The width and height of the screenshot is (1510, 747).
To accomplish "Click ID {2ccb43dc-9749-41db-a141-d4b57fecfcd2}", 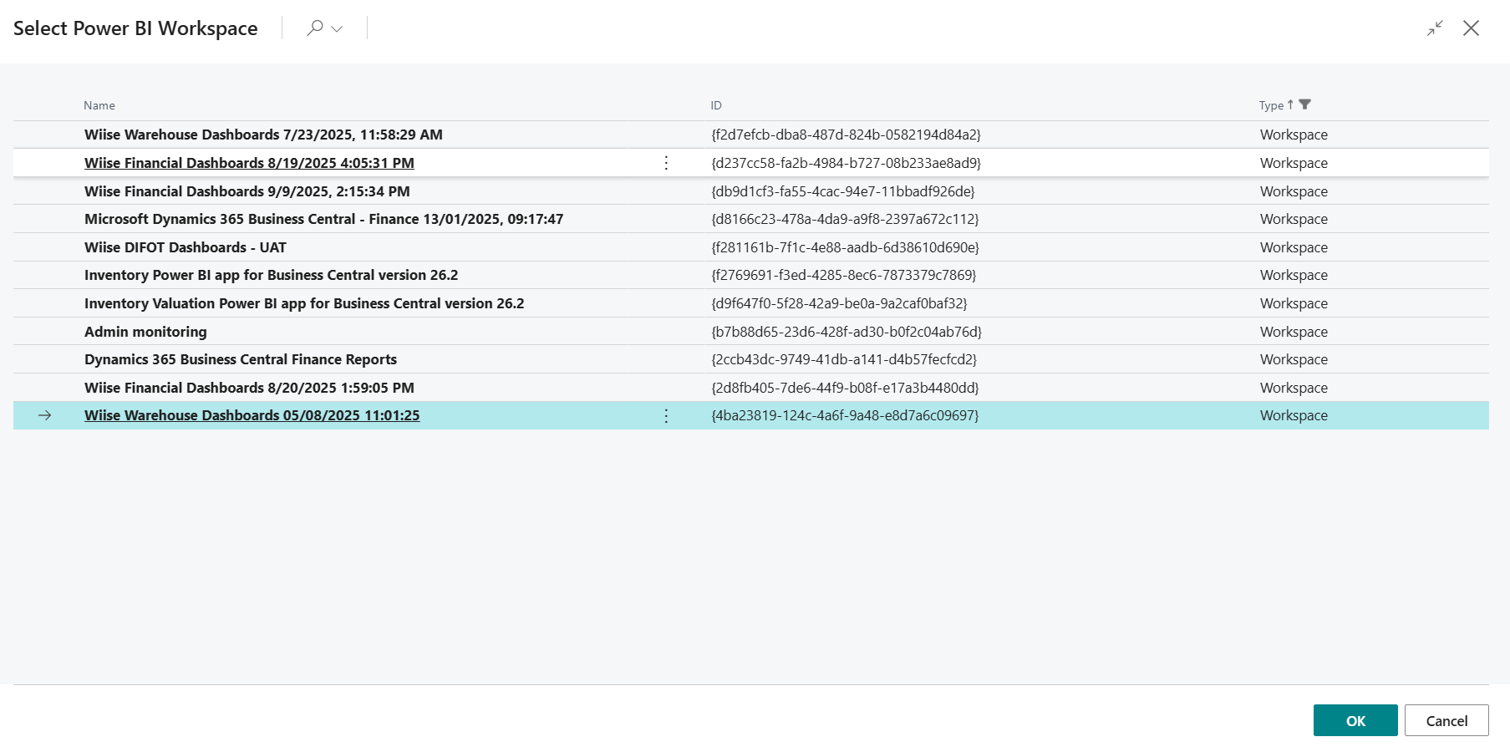I will point(844,359).
